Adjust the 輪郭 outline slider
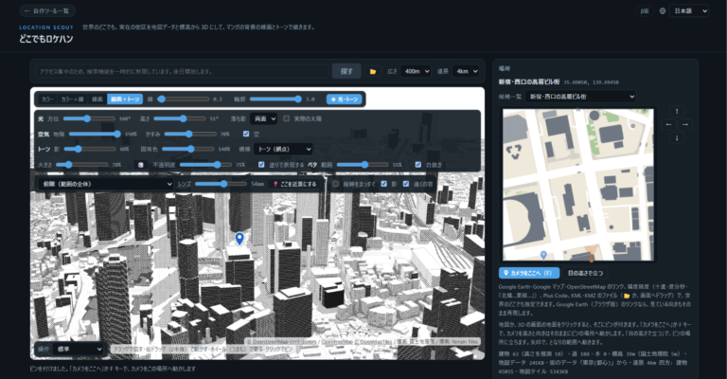 click(x=275, y=99)
